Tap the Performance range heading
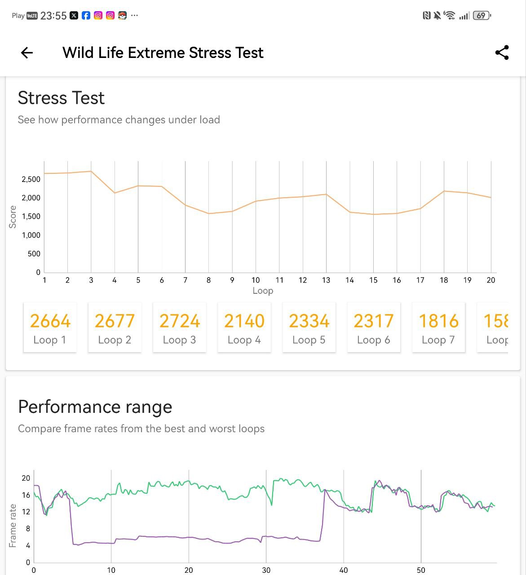The height and width of the screenshot is (575, 526). click(95, 407)
